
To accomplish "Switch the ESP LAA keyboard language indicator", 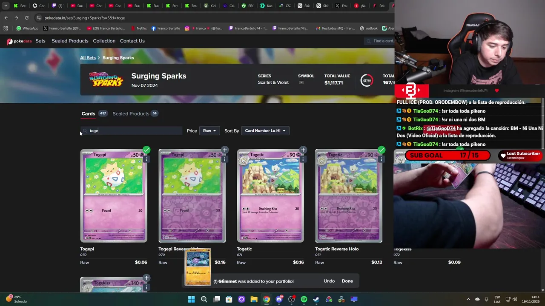I will tap(497, 299).
